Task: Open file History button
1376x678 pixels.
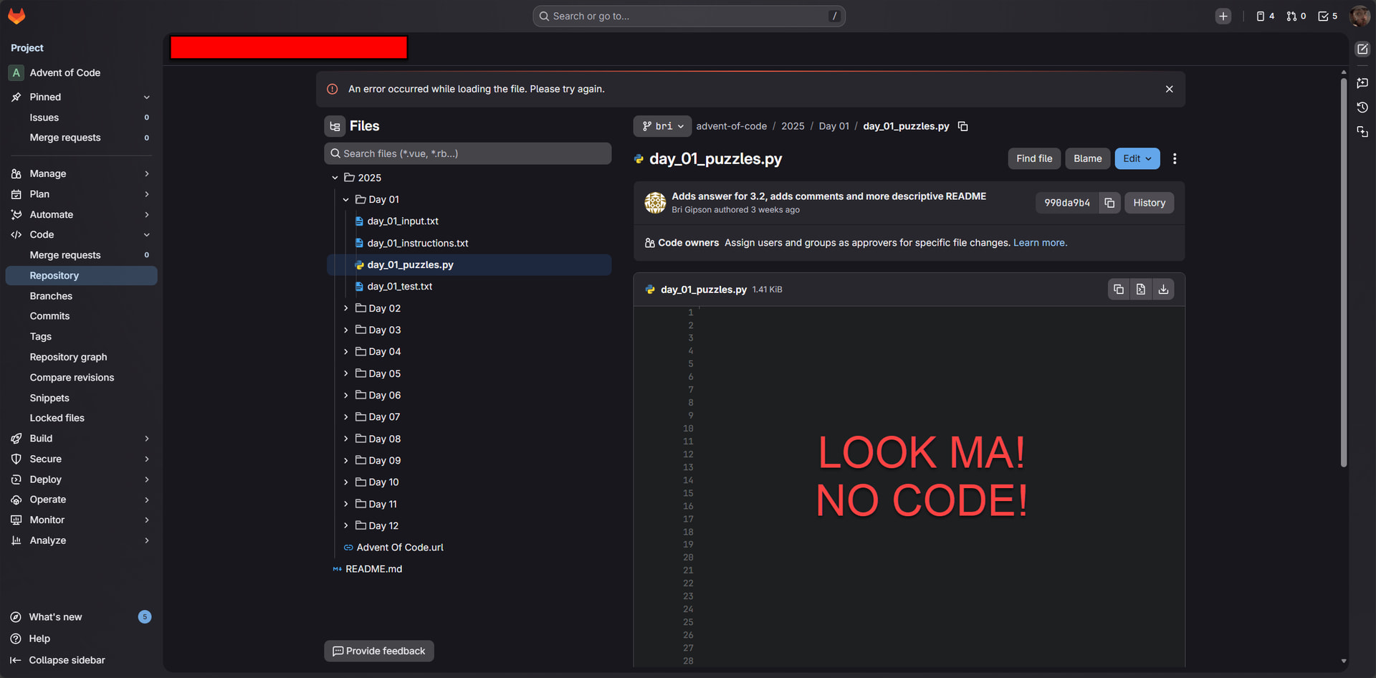Action: pyautogui.click(x=1149, y=203)
